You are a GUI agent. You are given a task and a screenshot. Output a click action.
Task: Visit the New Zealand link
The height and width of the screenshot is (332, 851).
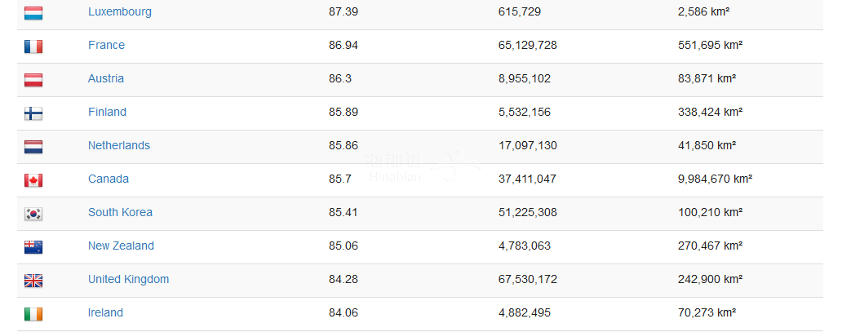pyautogui.click(x=121, y=246)
